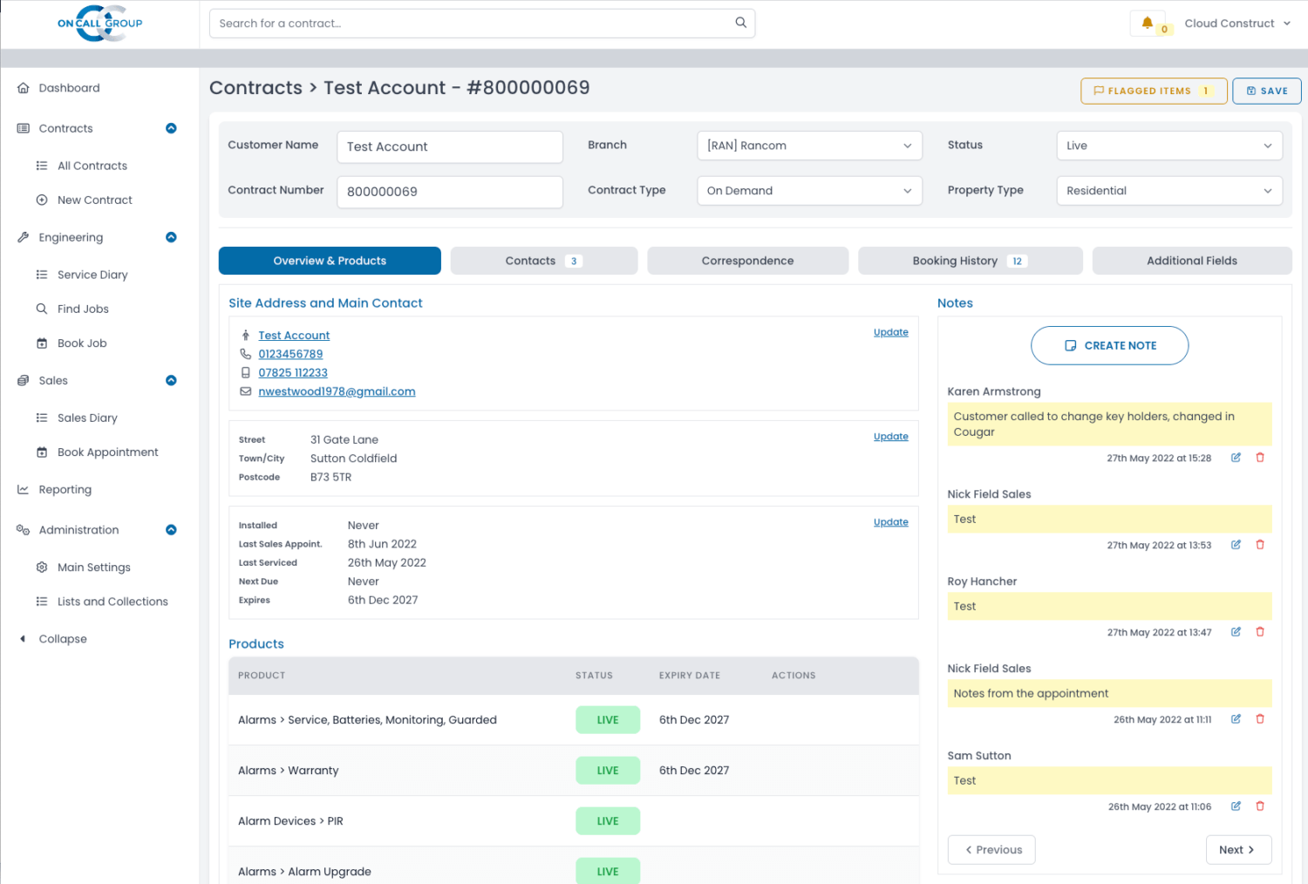This screenshot has width=1308, height=884.
Task: Click the email link nwestwood1978@gmail.com
Action: click(337, 391)
